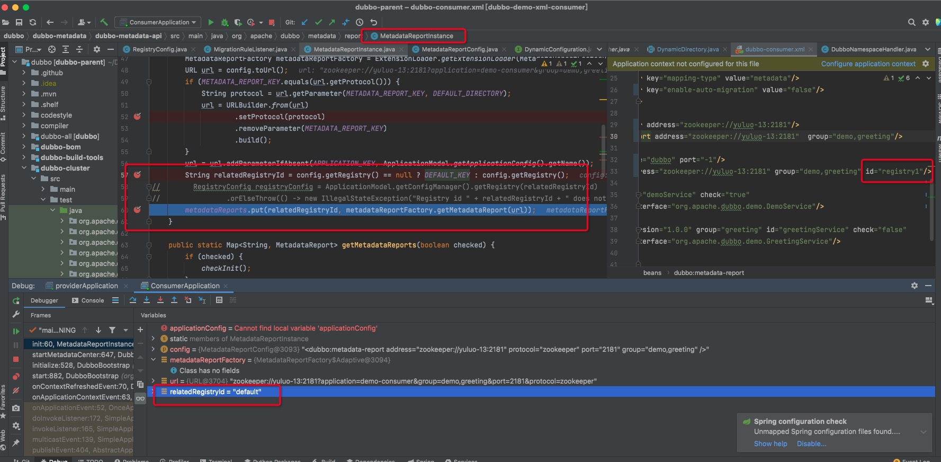Step Into in the debugger toolbar
The width and height of the screenshot is (941, 462).
coord(147,300)
